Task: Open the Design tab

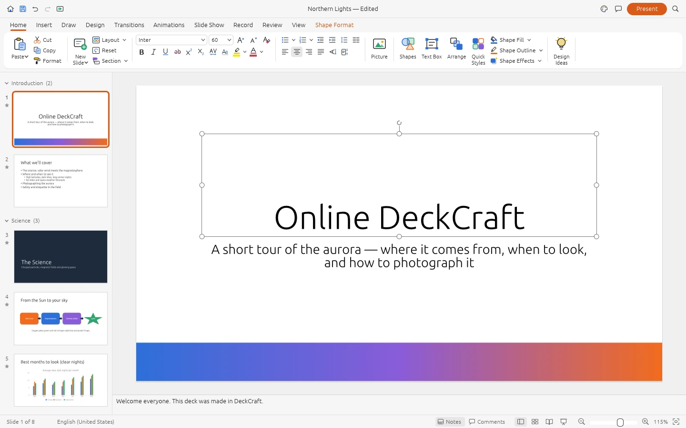Action: point(95,25)
